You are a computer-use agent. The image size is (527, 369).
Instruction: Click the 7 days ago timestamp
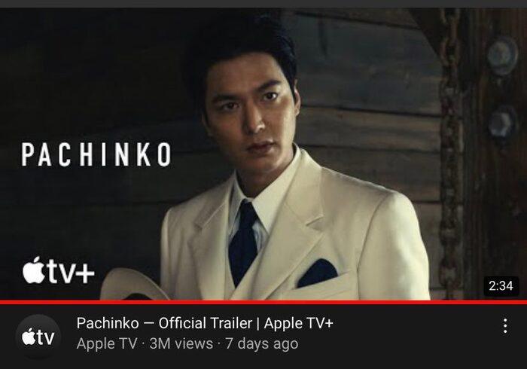click(262, 344)
